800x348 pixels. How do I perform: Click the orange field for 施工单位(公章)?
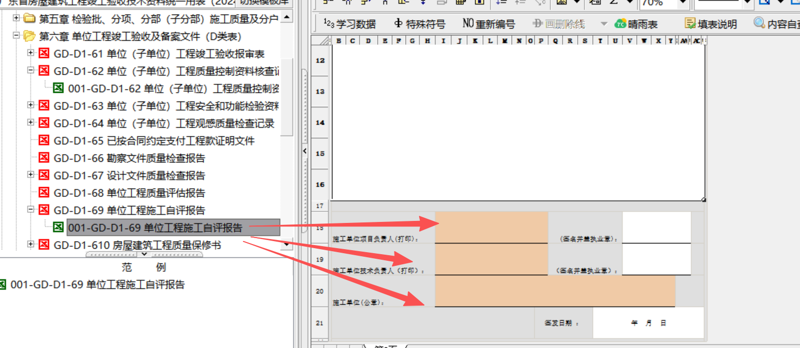pos(555,291)
